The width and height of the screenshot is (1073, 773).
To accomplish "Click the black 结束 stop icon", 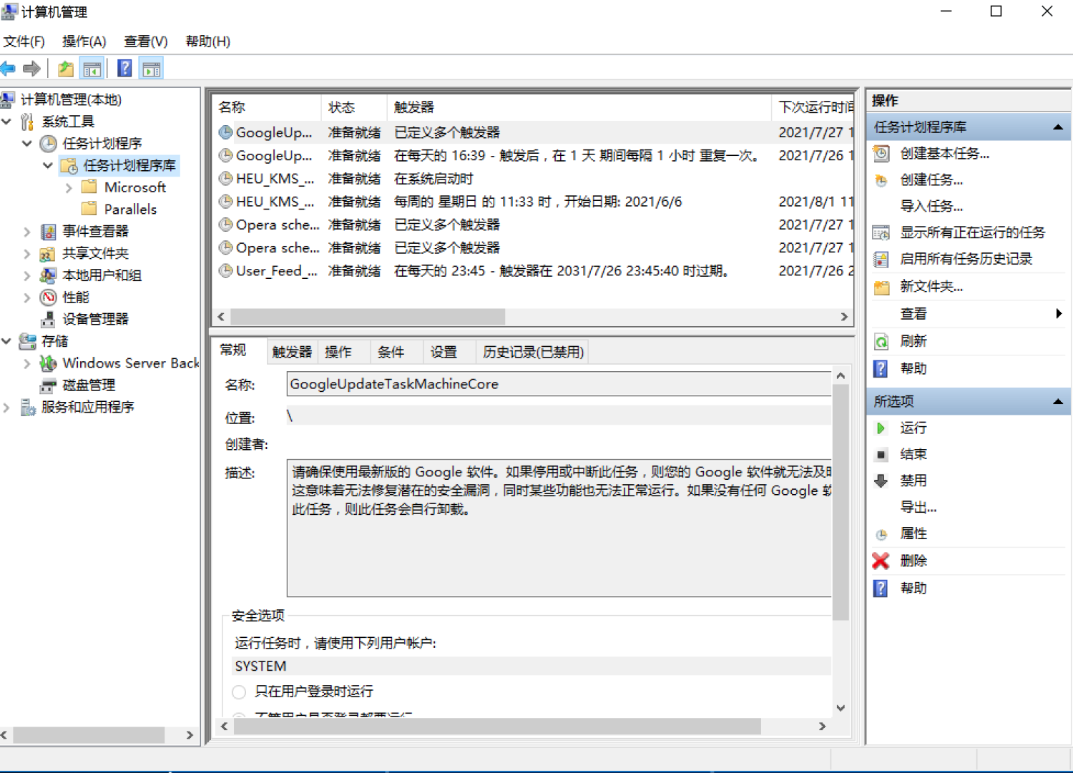I will 881,455.
